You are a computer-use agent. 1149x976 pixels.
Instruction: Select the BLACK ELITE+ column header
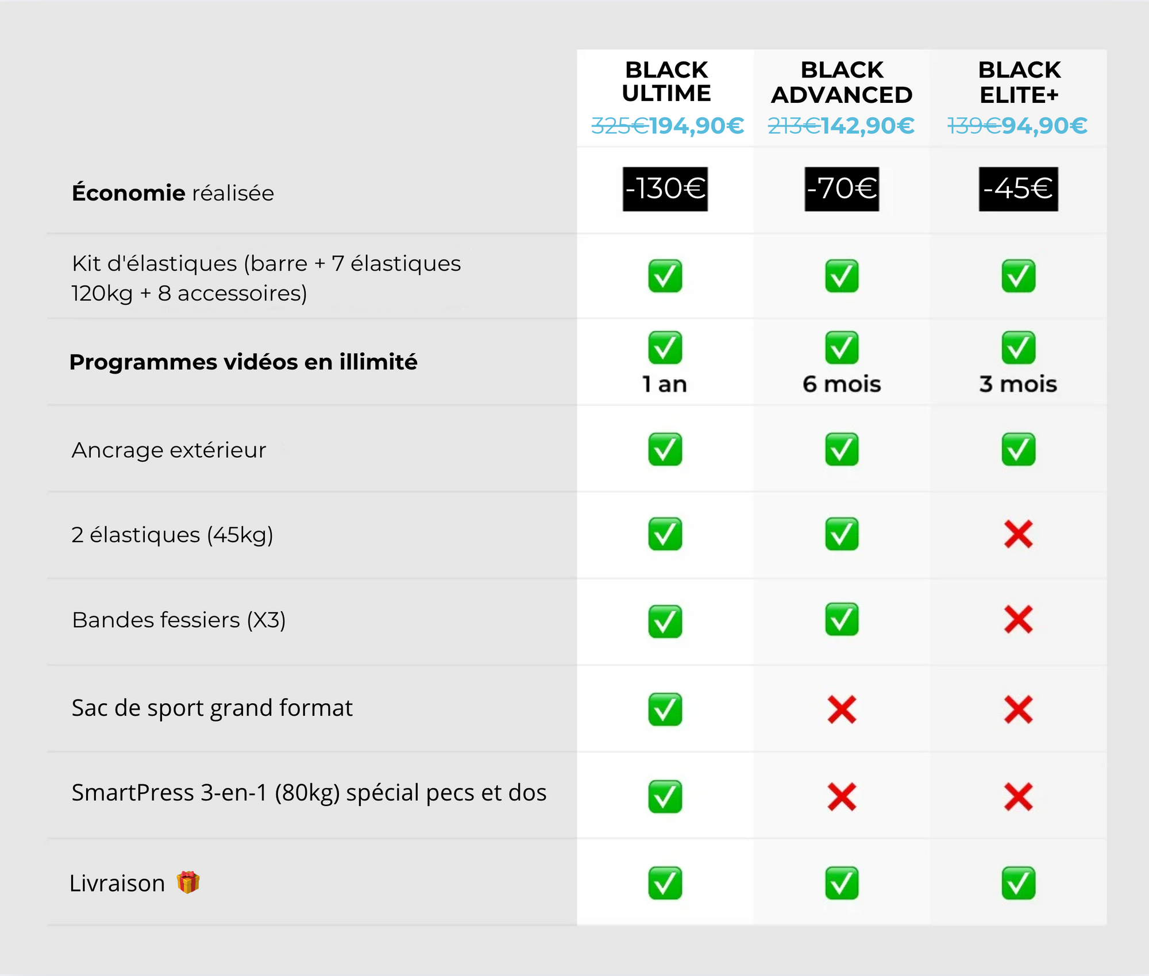[1019, 83]
